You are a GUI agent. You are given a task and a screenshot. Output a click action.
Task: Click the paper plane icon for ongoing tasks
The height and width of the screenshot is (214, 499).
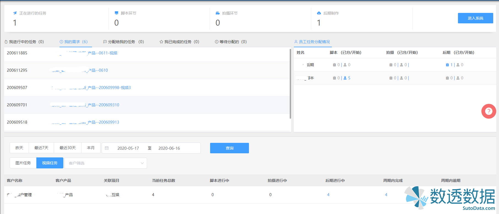pyautogui.click(x=15, y=13)
